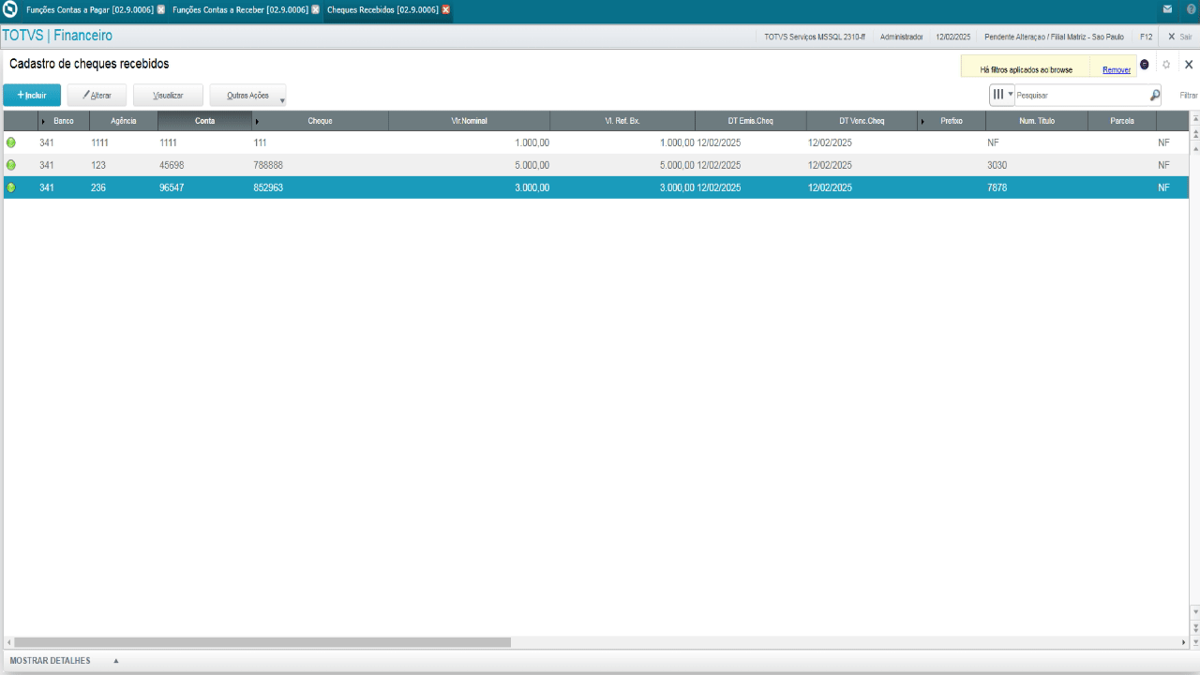
Task: Open the mail envelope icon
Action: [1167, 9]
